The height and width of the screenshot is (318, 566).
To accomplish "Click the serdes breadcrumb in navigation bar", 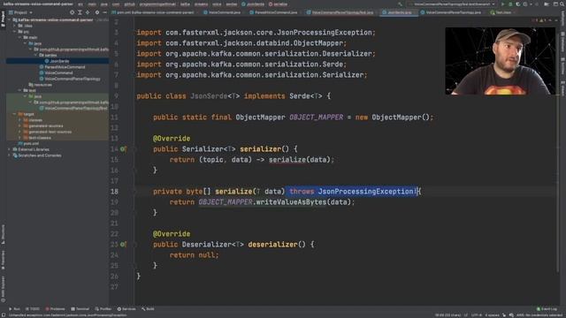I will pyautogui.click(x=232, y=4).
